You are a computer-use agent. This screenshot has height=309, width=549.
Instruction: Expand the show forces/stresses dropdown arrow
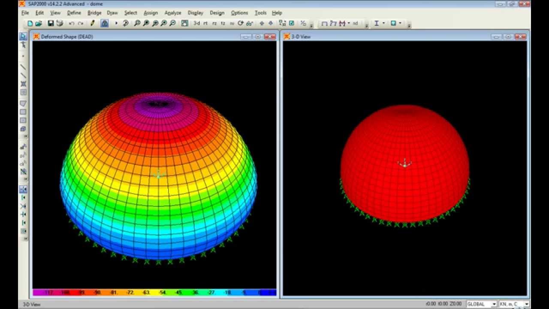pyautogui.click(x=349, y=24)
